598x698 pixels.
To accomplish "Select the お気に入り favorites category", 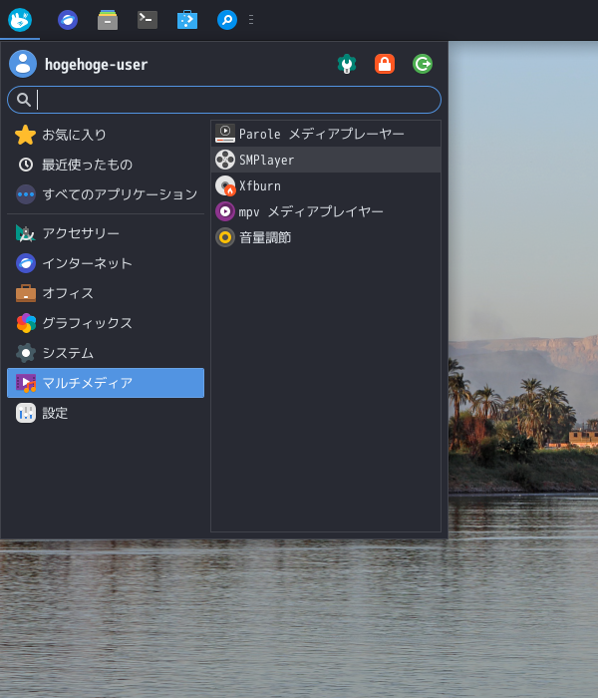I will click(106, 135).
